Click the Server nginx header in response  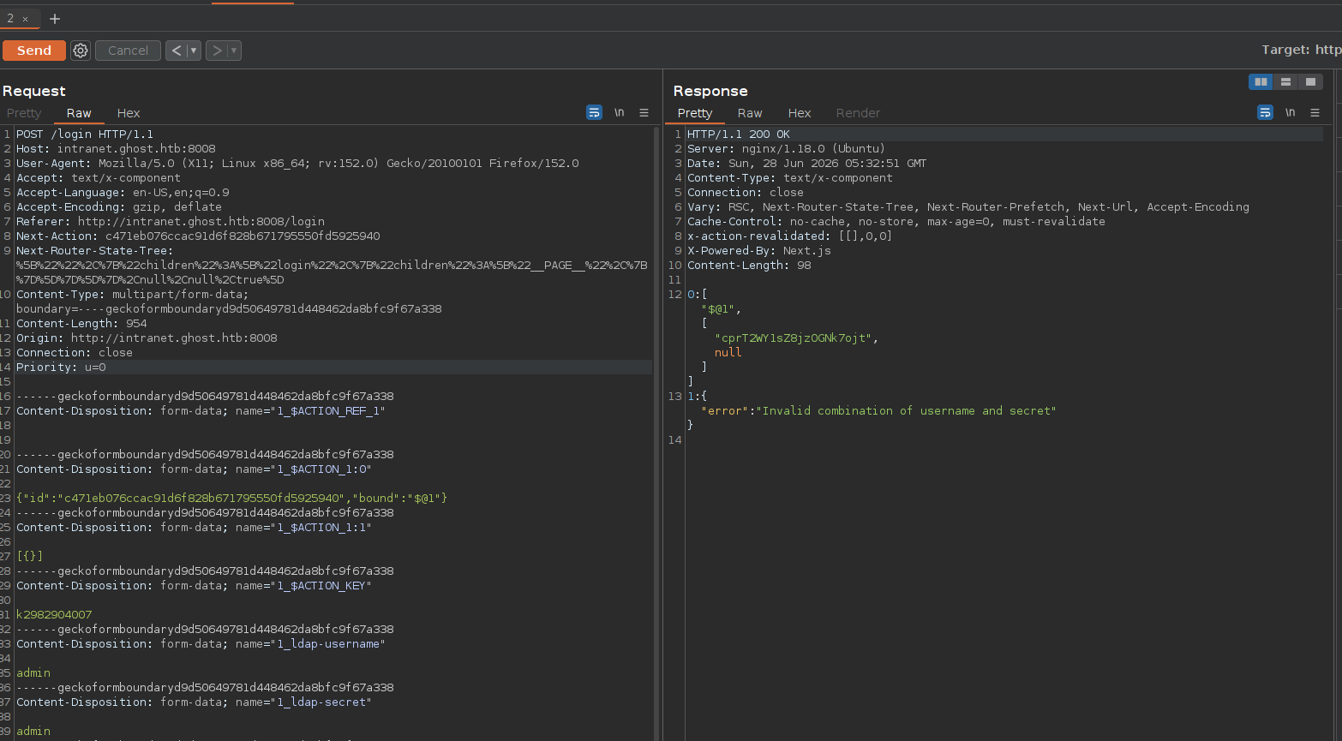coord(786,149)
